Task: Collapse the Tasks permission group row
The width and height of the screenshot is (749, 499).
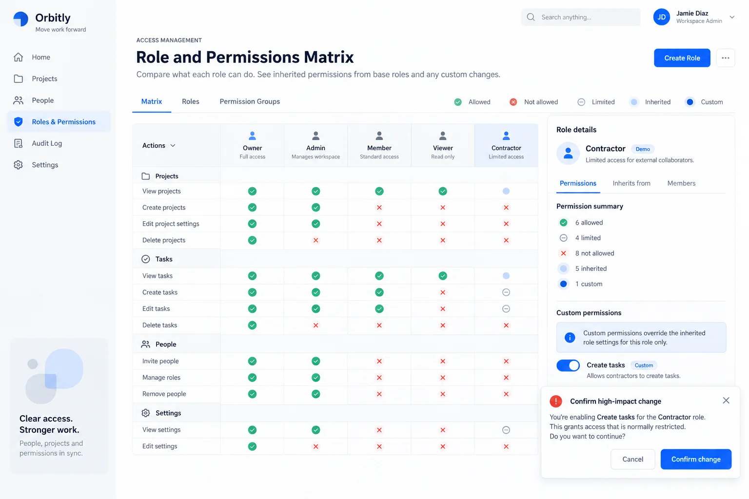Action: 335,259
